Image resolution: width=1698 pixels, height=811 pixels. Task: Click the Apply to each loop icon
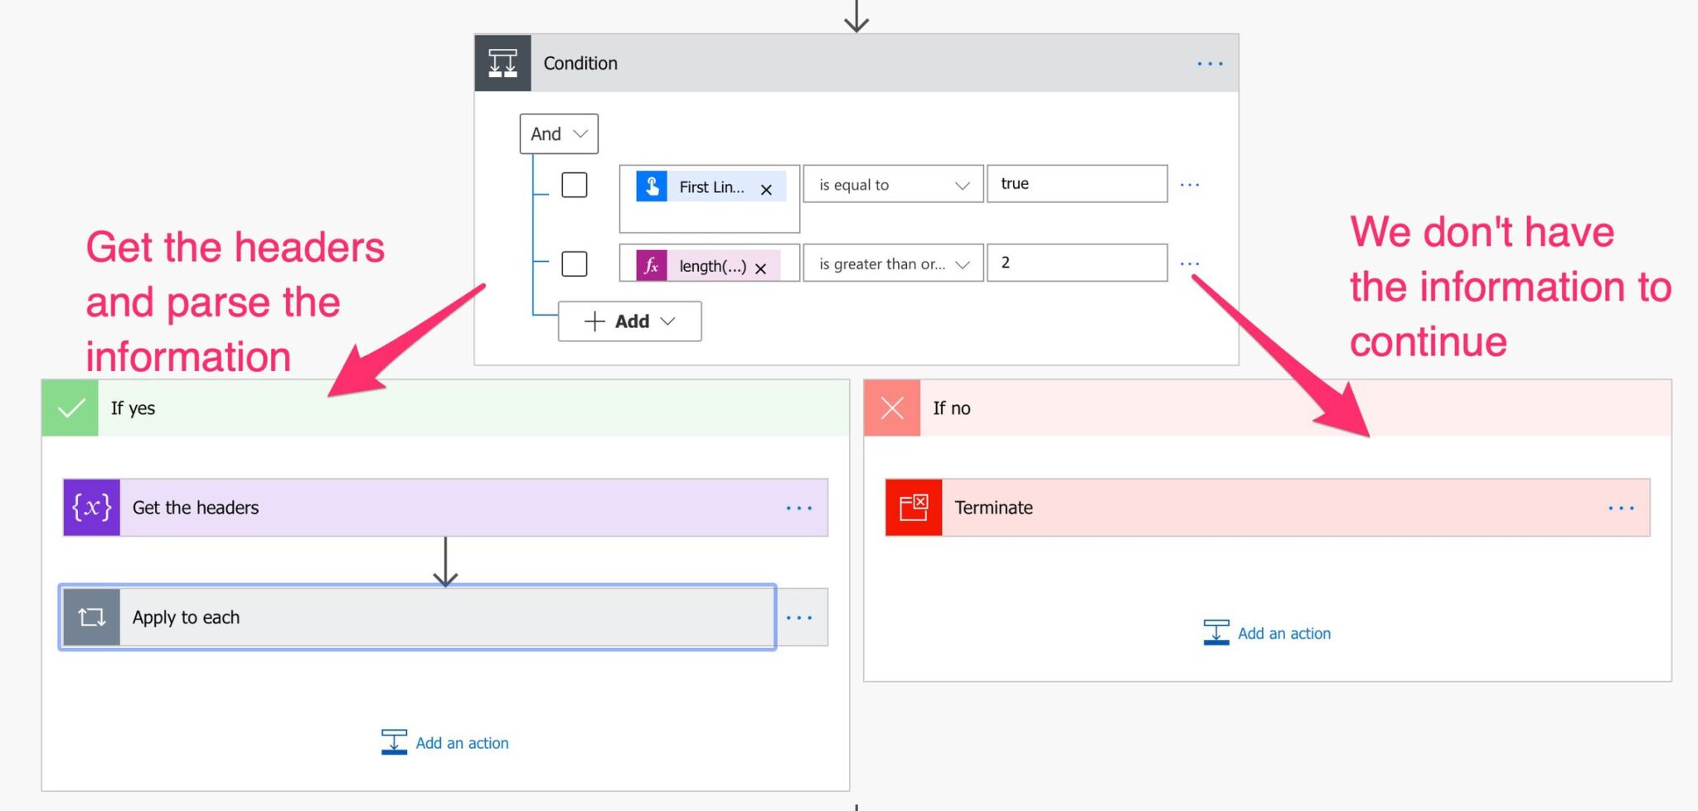coord(91,616)
